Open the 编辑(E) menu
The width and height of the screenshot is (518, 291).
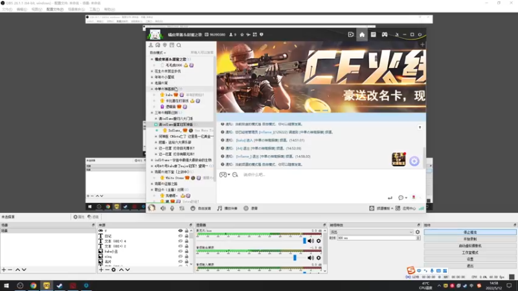pos(22,9)
